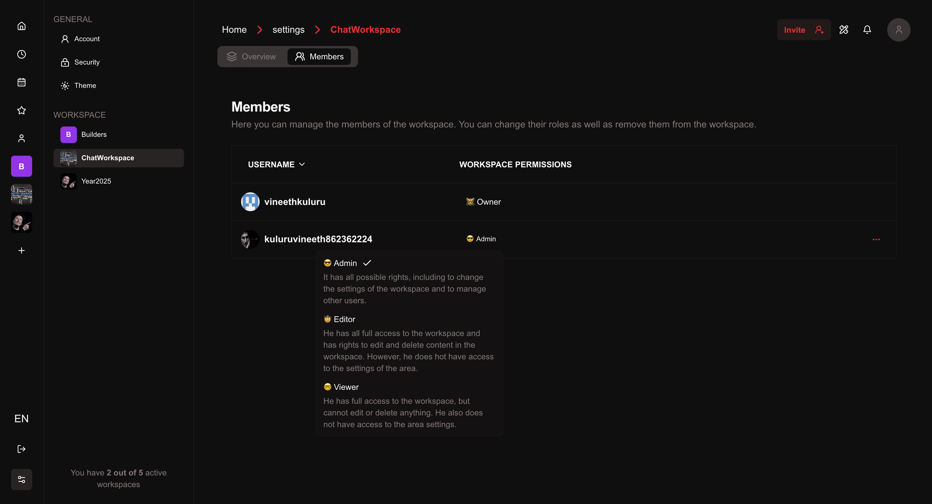Open the three-dot menu for kuluruvineeth862362224
Screen dimensions: 932x504
(876, 239)
